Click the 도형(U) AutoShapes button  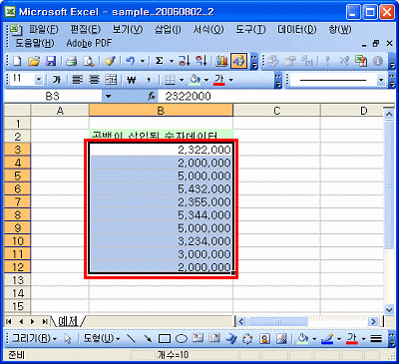(x=102, y=339)
